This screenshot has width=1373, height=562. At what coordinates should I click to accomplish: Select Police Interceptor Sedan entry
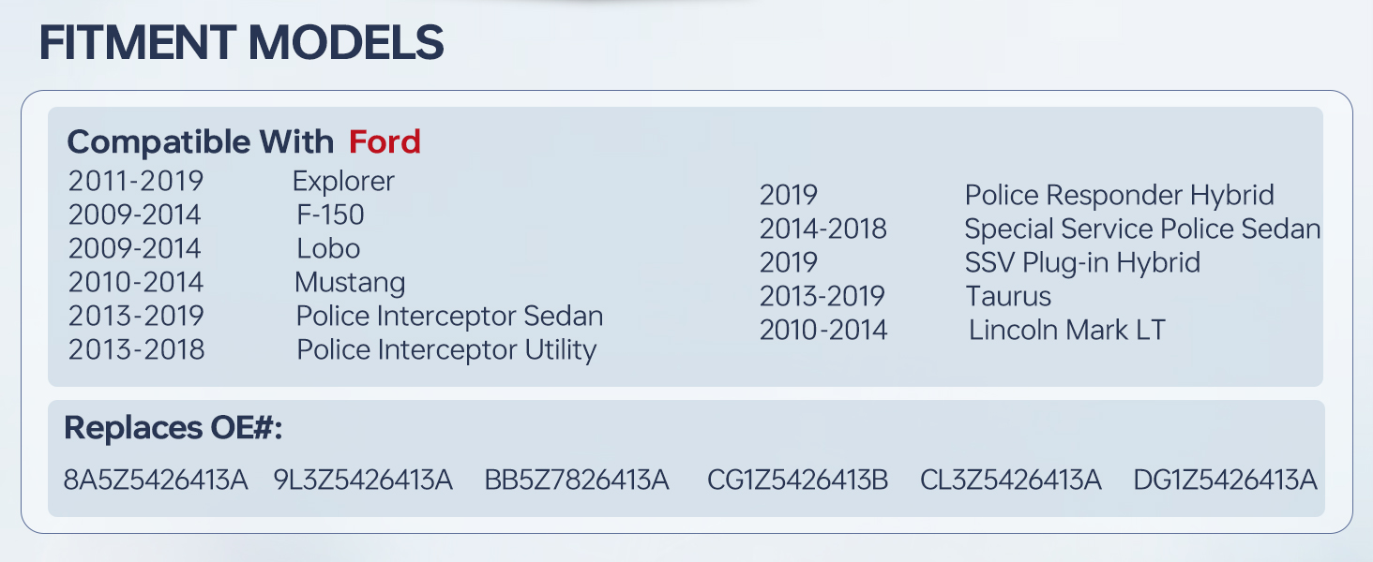tap(449, 316)
